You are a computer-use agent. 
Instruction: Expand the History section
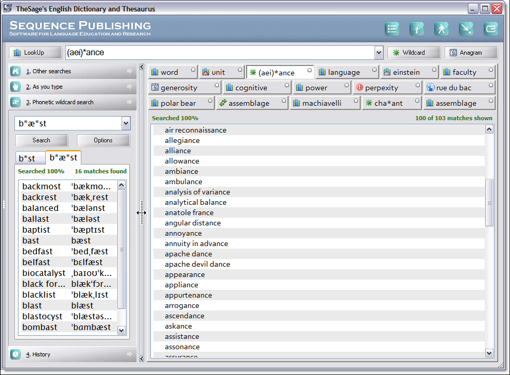pos(72,354)
